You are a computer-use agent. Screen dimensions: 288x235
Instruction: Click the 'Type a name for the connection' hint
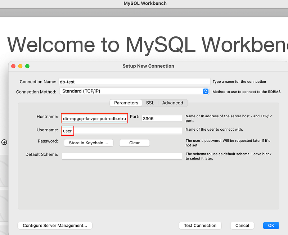pyautogui.click(x=239, y=82)
